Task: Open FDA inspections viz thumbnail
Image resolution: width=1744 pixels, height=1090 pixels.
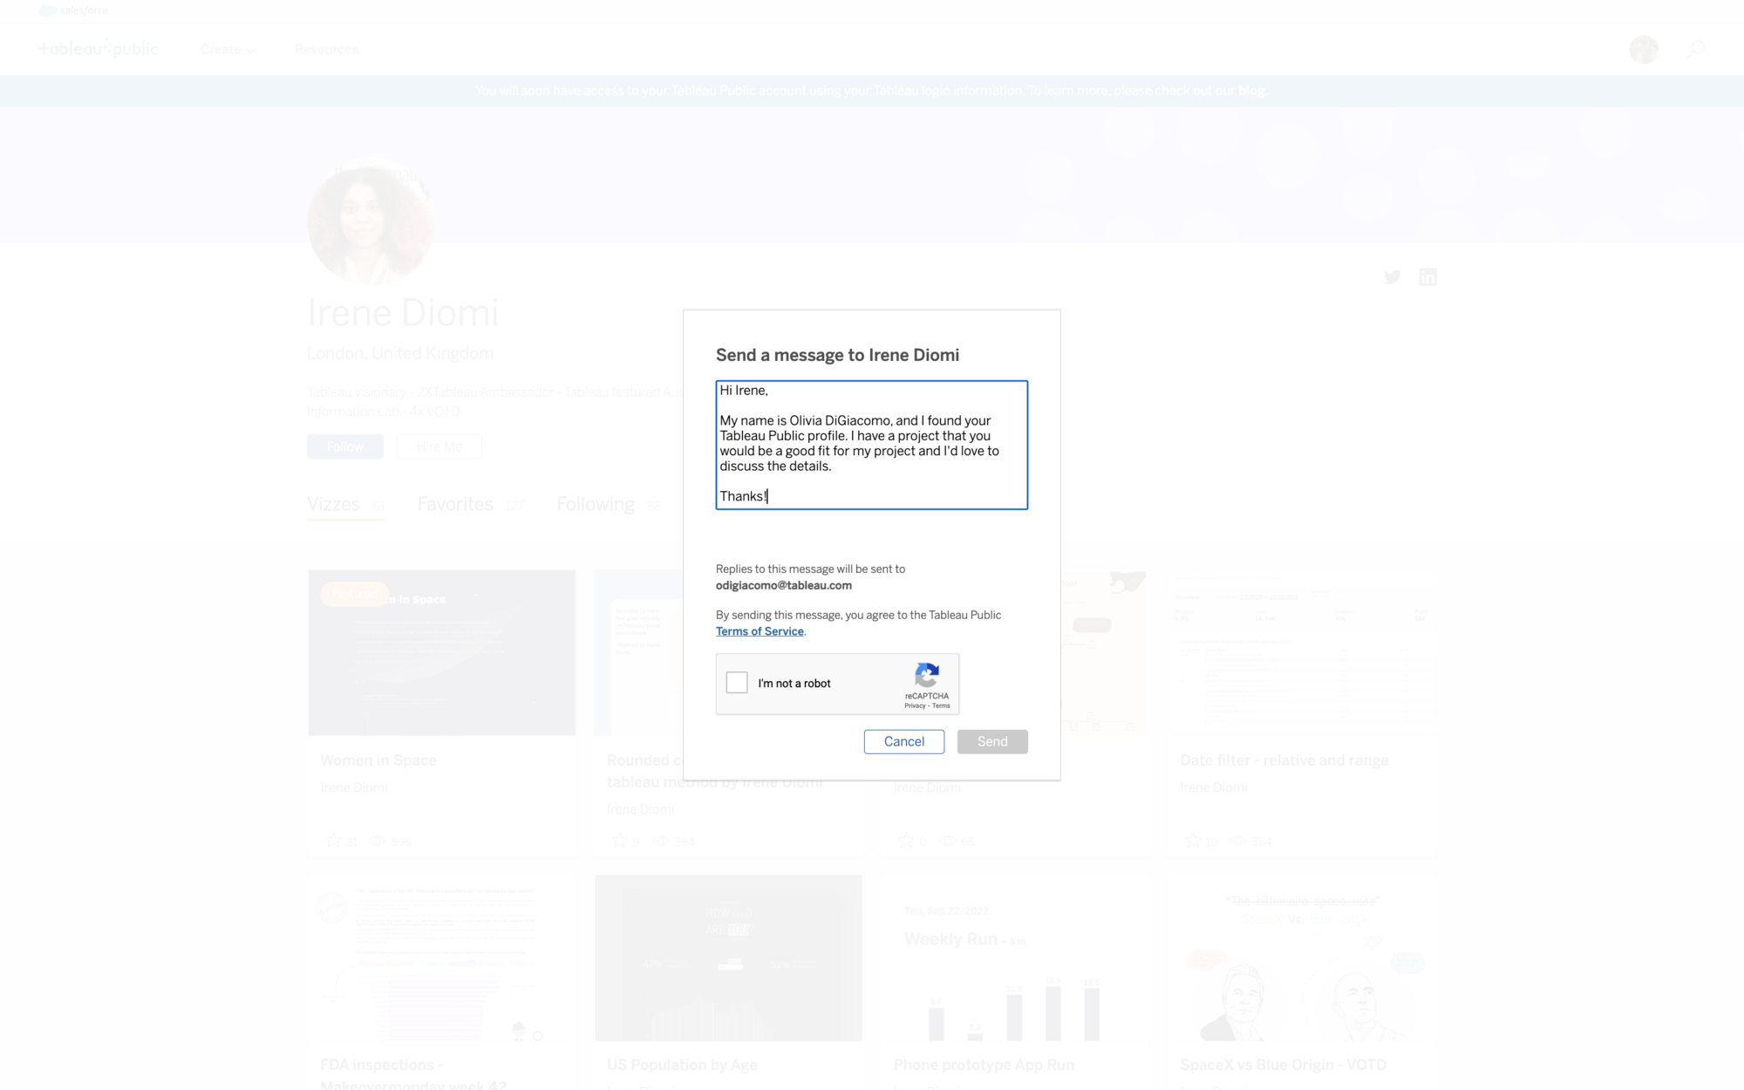Action: pos(442,957)
